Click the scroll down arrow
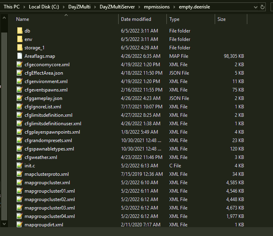Screen dimensions: 273x236 (4, 224)
